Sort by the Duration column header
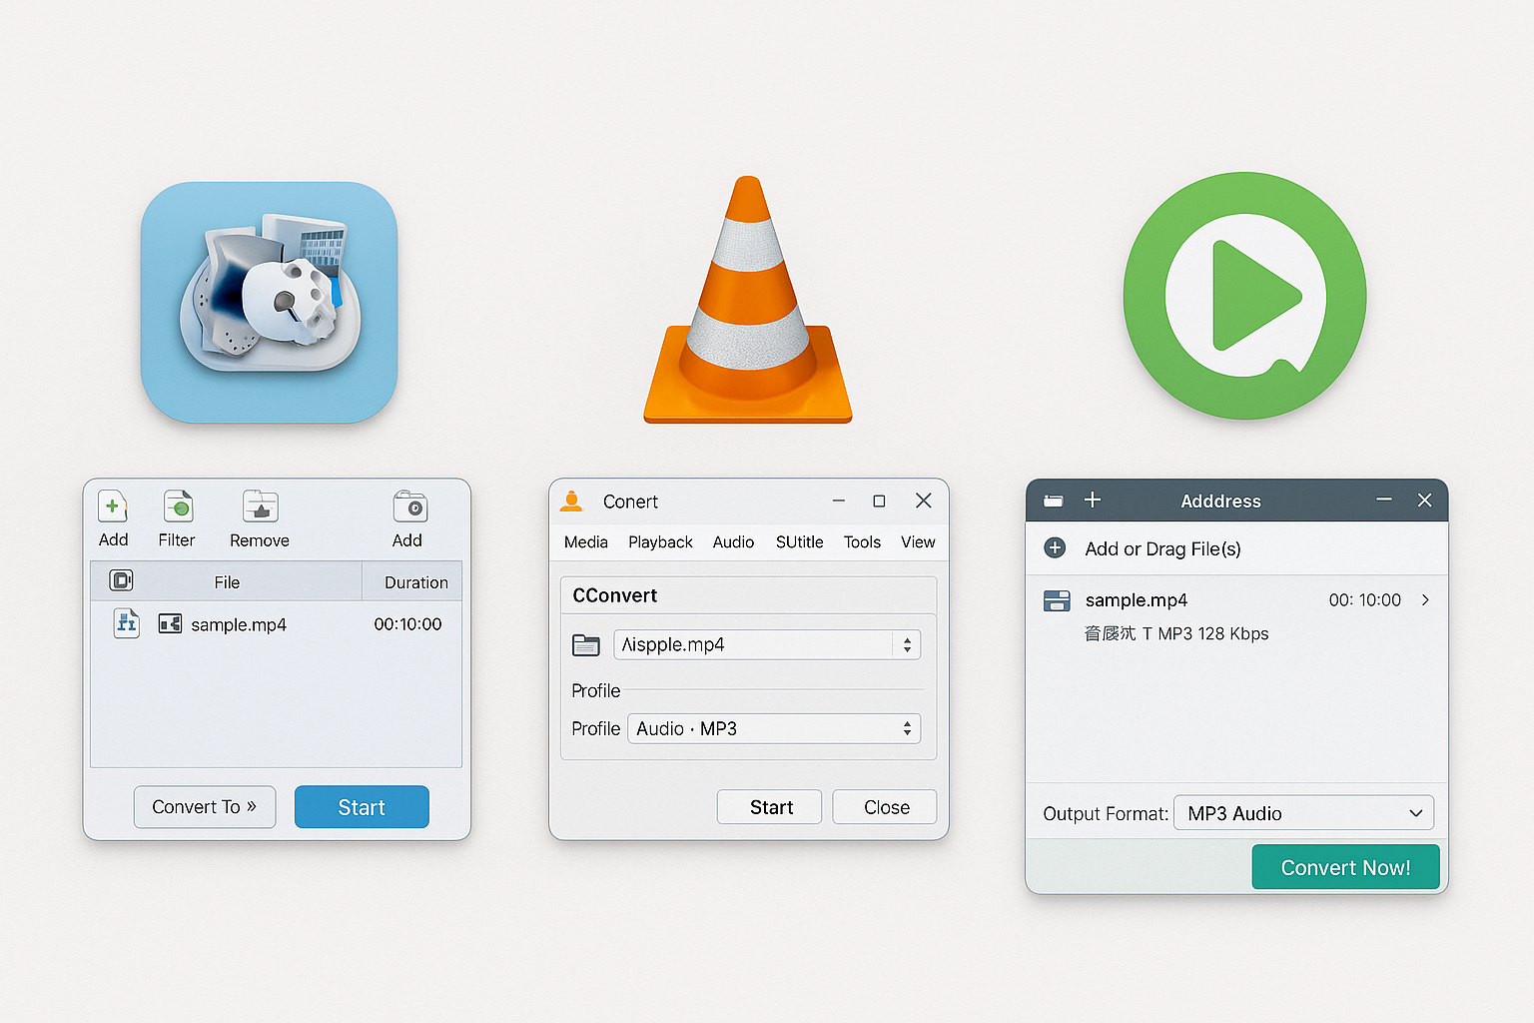The height and width of the screenshot is (1023, 1534). 415,581
